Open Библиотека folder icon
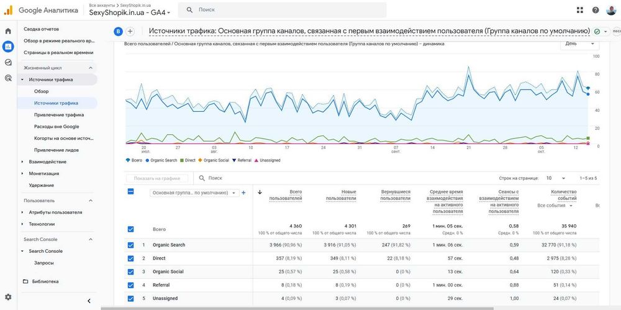 pyautogui.click(x=25, y=281)
